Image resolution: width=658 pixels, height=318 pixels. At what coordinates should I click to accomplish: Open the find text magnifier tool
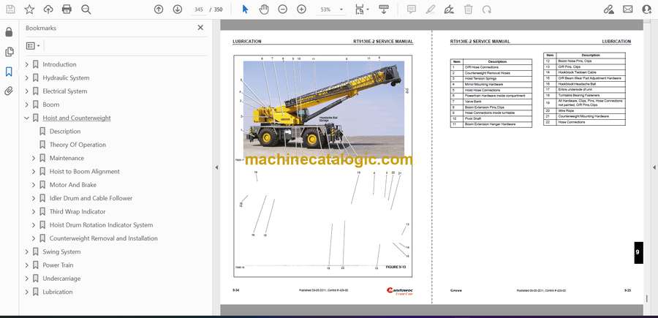point(86,10)
